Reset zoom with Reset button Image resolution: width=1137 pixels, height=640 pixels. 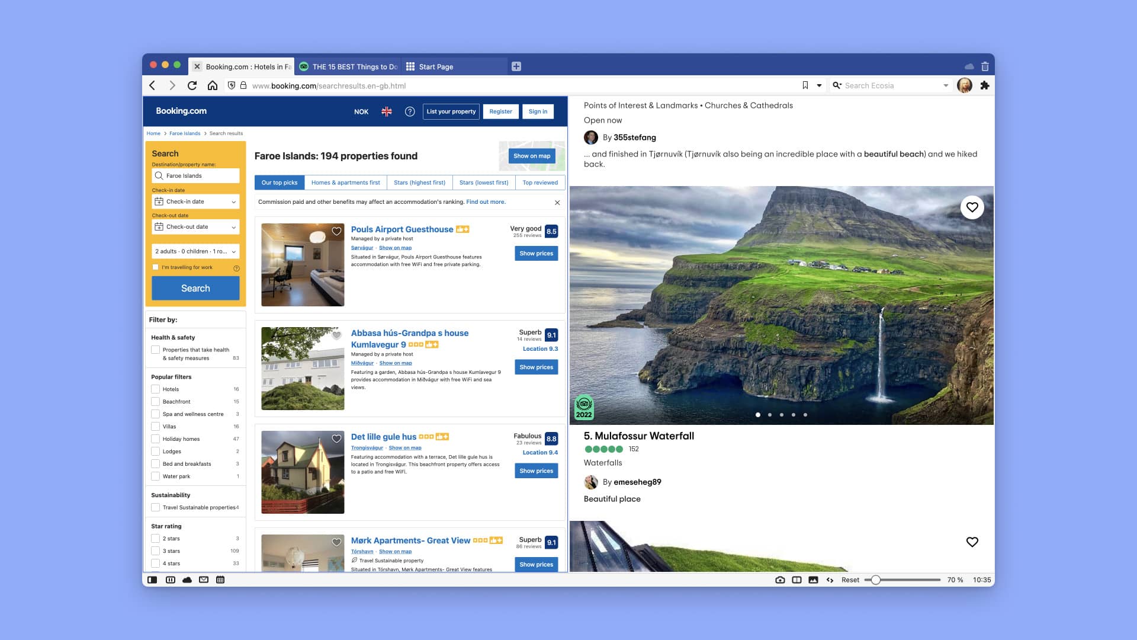(x=850, y=580)
